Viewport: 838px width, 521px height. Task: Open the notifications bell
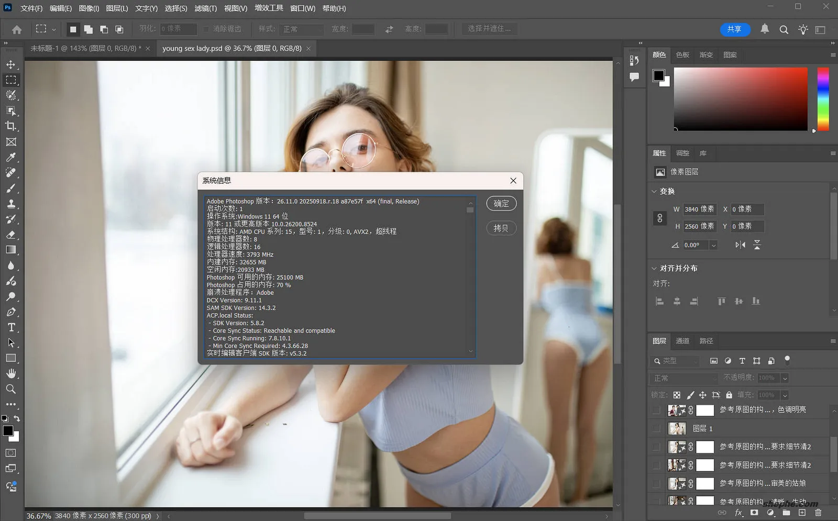pyautogui.click(x=765, y=29)
